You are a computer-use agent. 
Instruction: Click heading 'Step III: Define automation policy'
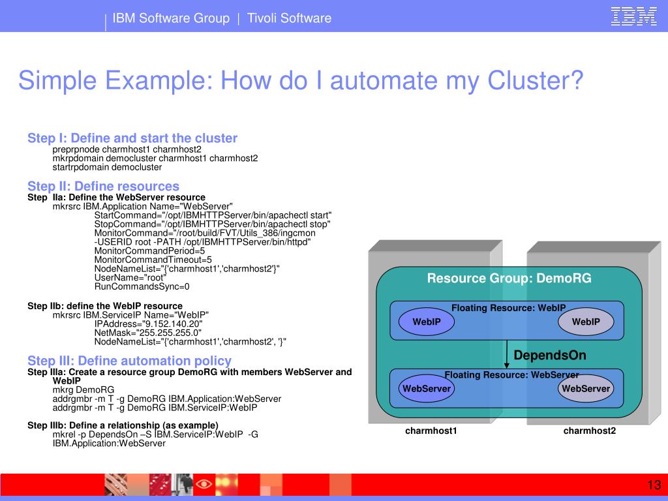click(x=130, y=361)
